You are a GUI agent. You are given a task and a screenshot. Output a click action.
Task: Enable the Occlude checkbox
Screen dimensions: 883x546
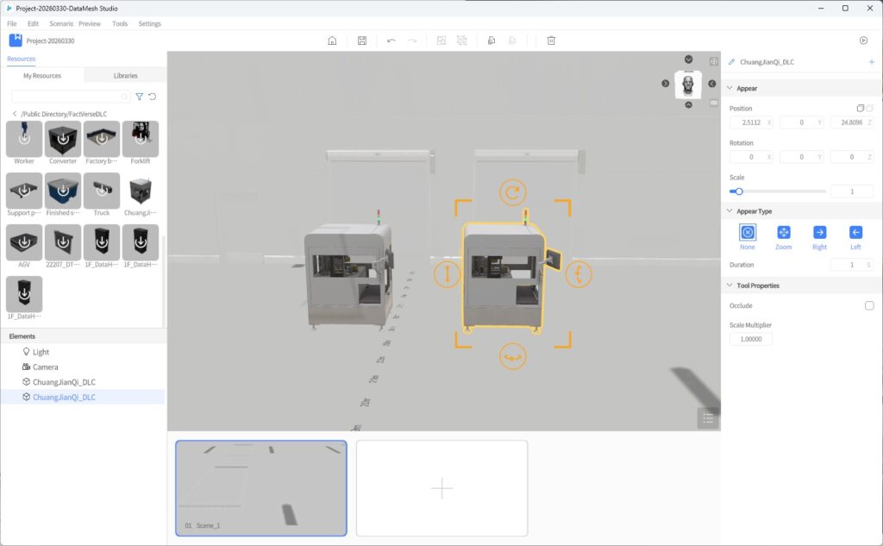coord(871,305)
